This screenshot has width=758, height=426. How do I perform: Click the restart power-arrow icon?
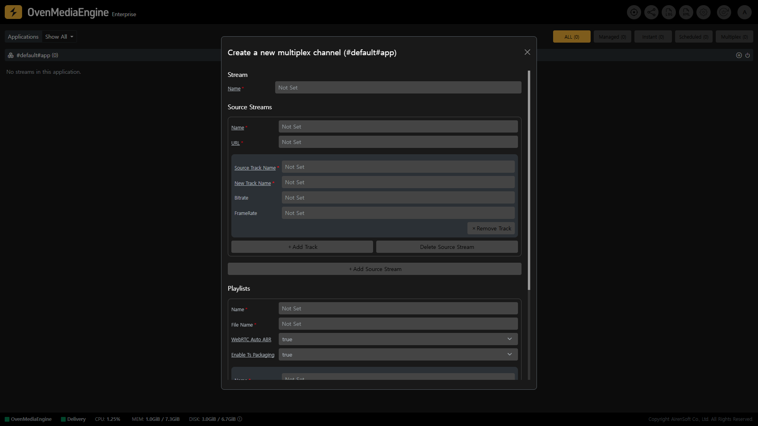pyautogui.click(x=724, y=12)
